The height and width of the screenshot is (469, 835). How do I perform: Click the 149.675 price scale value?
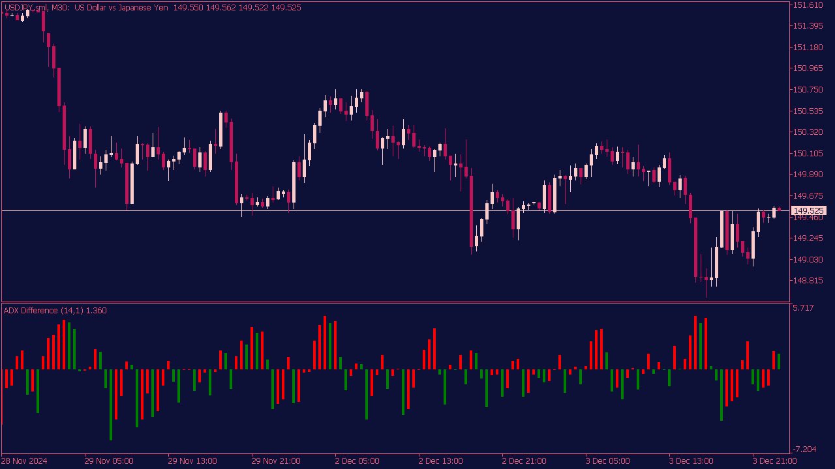click(x=808, y=196)
